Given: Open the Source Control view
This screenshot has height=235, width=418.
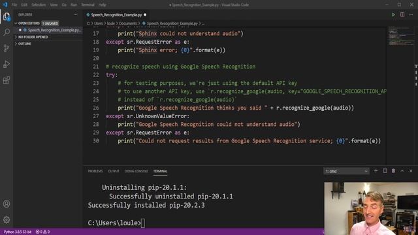Looking at the screenshot, I should pyautogui.click(x=7, y=48).
